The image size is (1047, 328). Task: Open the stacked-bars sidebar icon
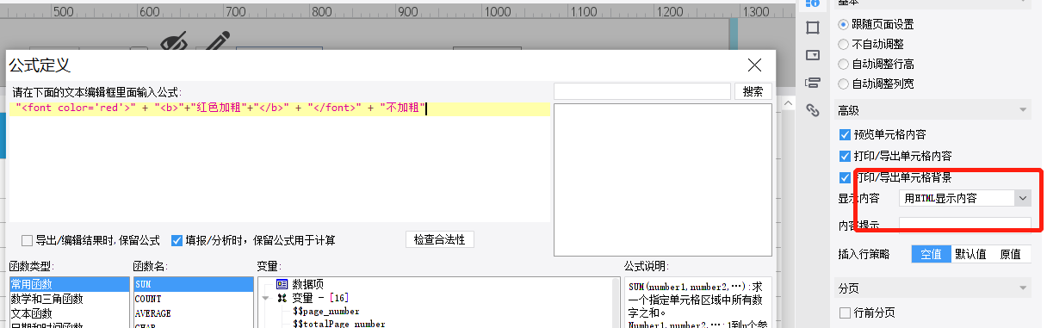[x=812, y=83]
